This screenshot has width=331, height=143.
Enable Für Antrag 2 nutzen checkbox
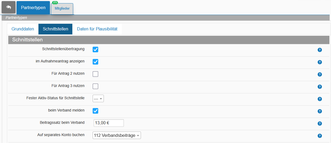point(95,74)
